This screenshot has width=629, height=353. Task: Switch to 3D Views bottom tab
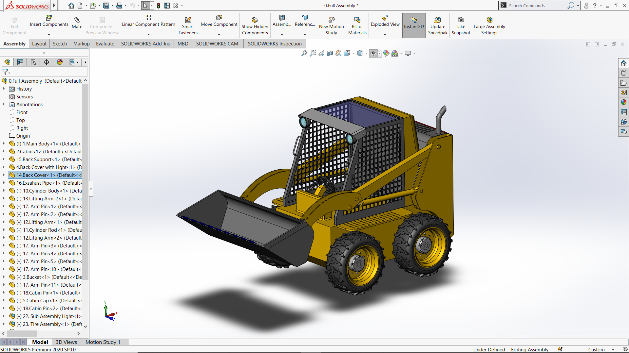point(66,342)
